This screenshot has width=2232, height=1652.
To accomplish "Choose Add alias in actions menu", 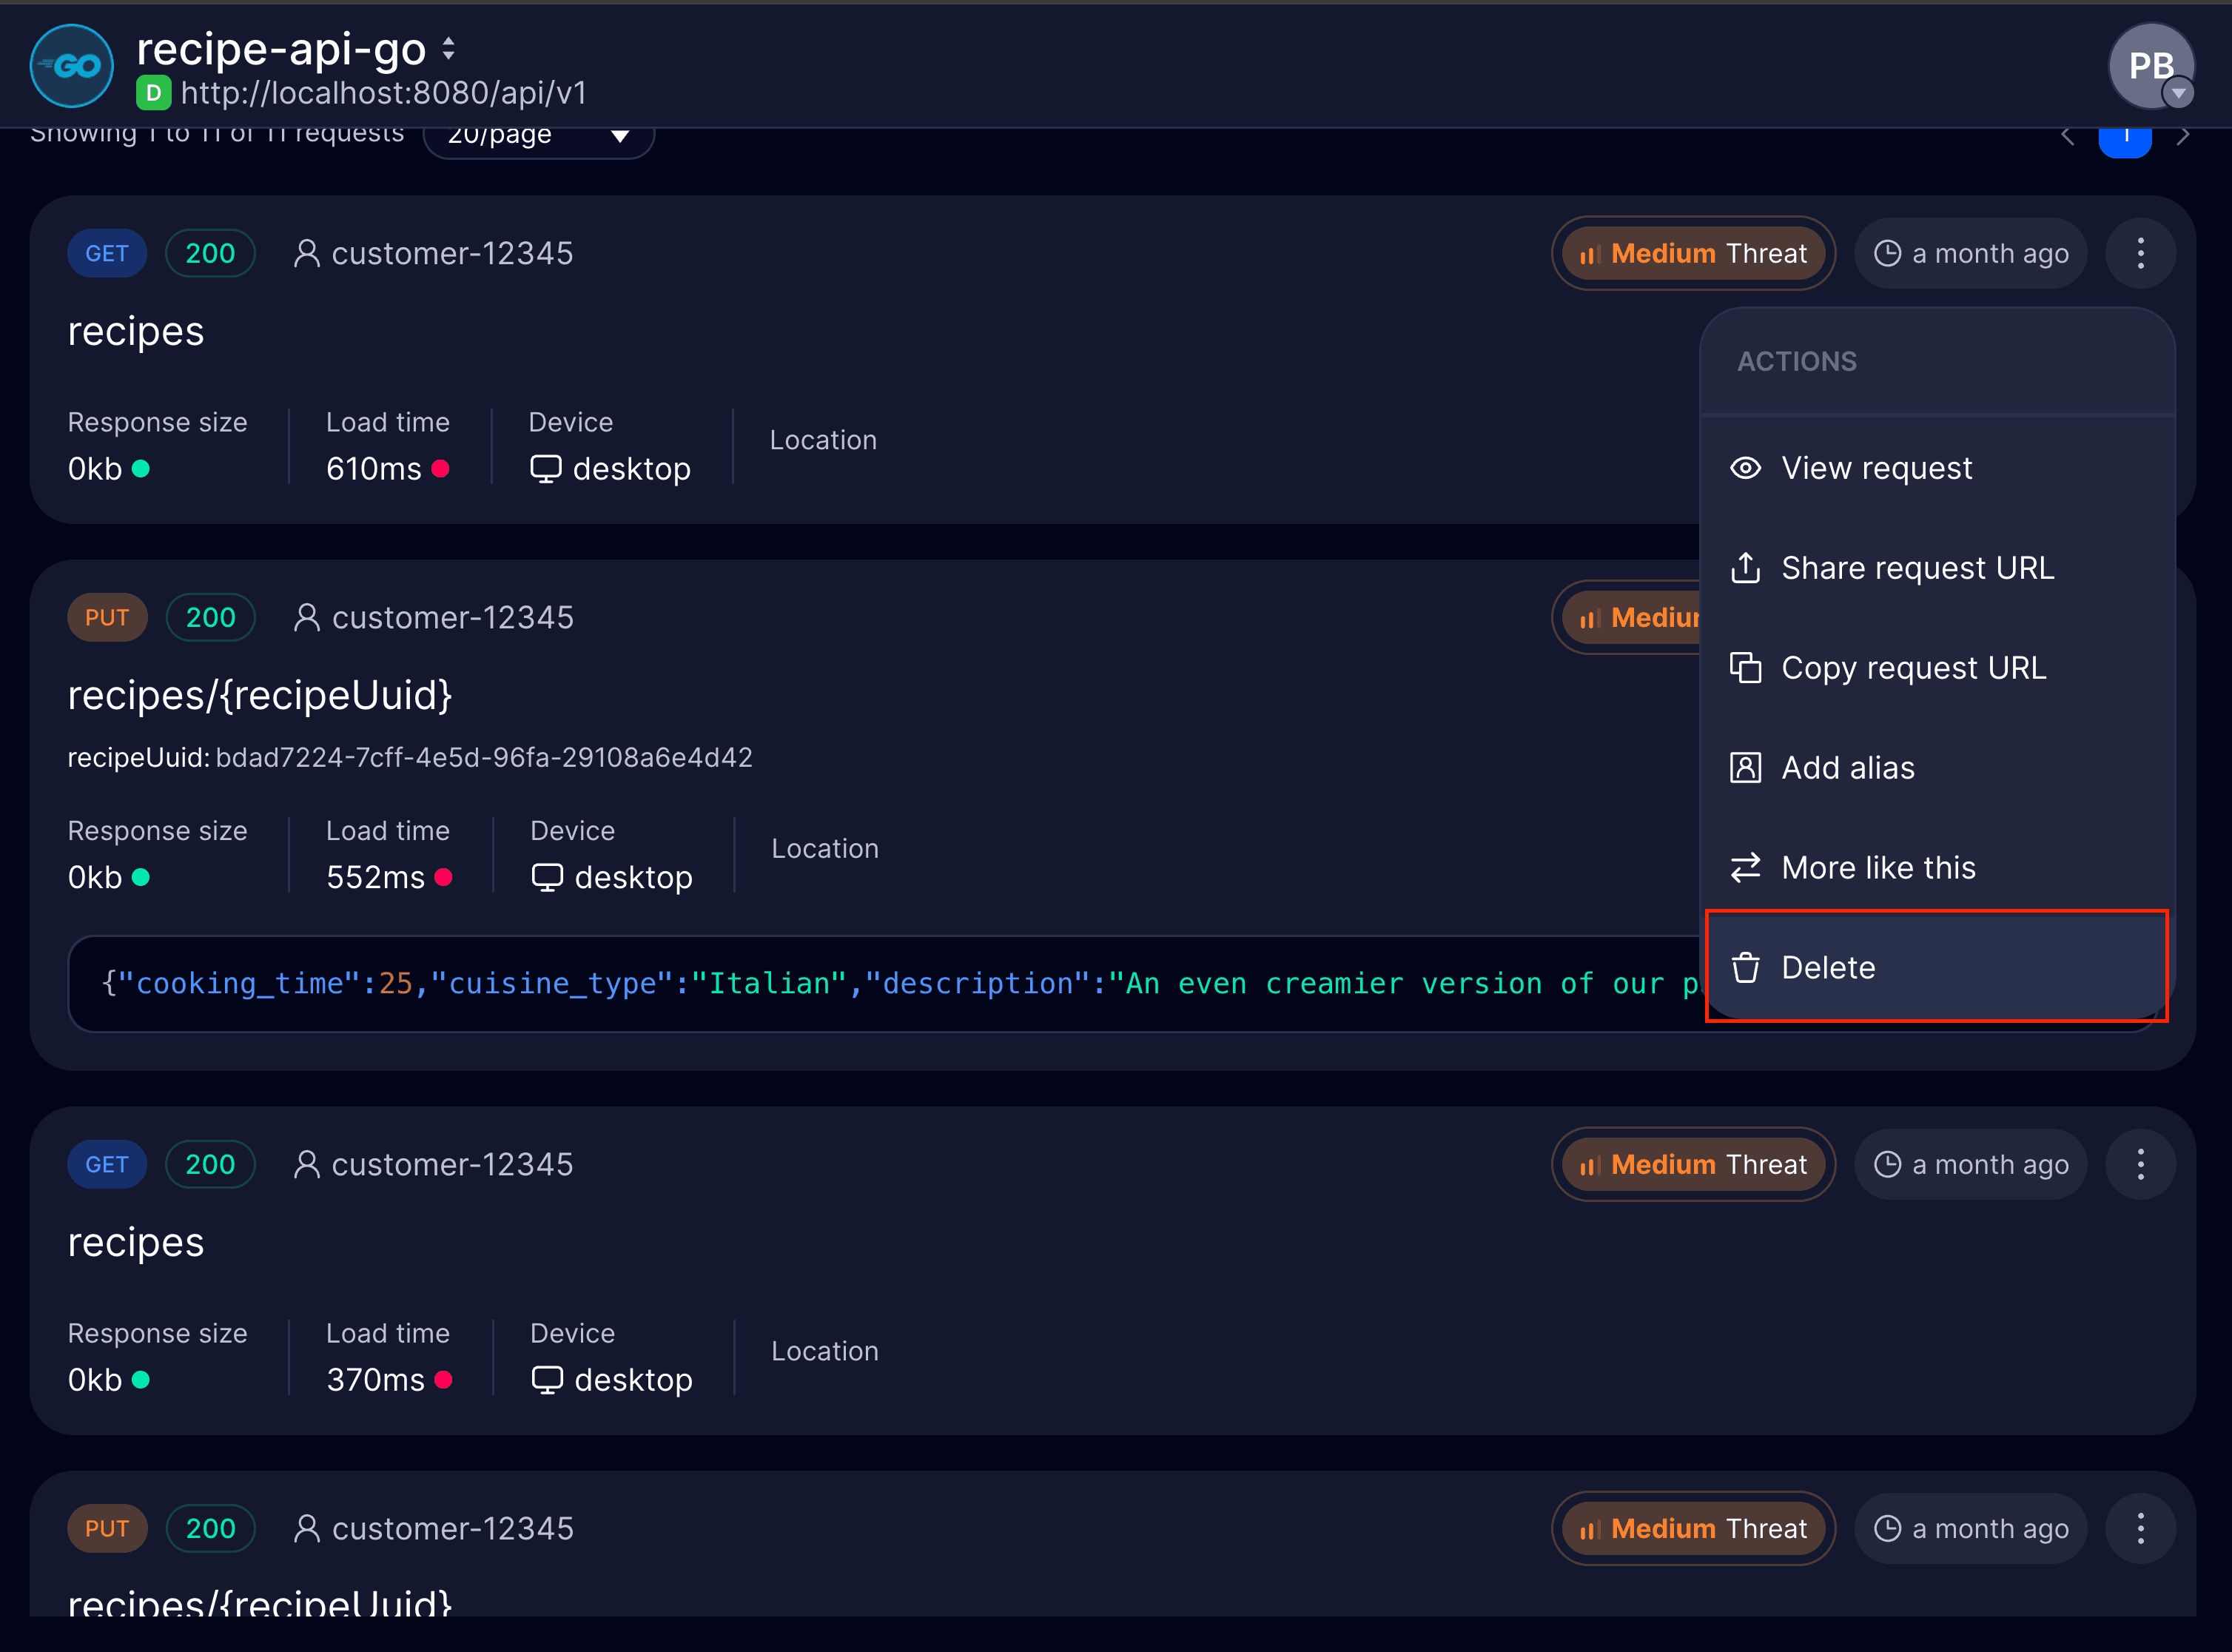I will [1847, 768].
